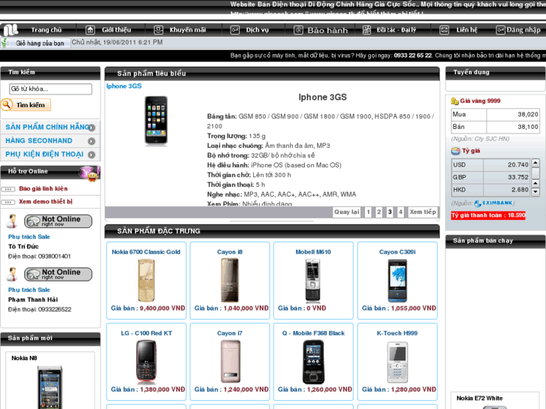Click the gold Bán price 38,100
Screen dimensions: 546x409
pos(528,127)
